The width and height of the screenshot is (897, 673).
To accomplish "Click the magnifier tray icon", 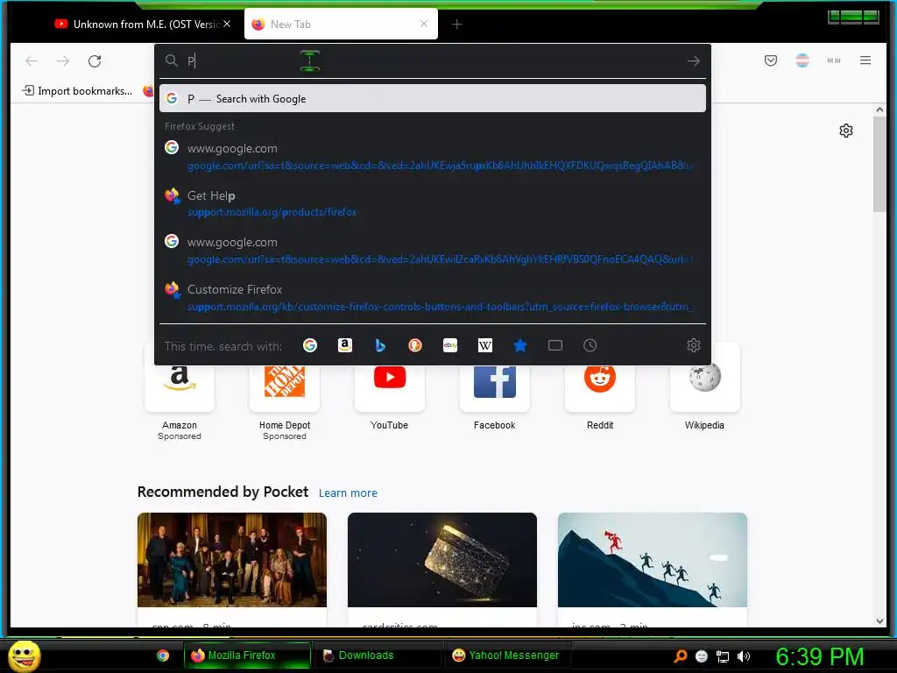I will pos(680,656).
